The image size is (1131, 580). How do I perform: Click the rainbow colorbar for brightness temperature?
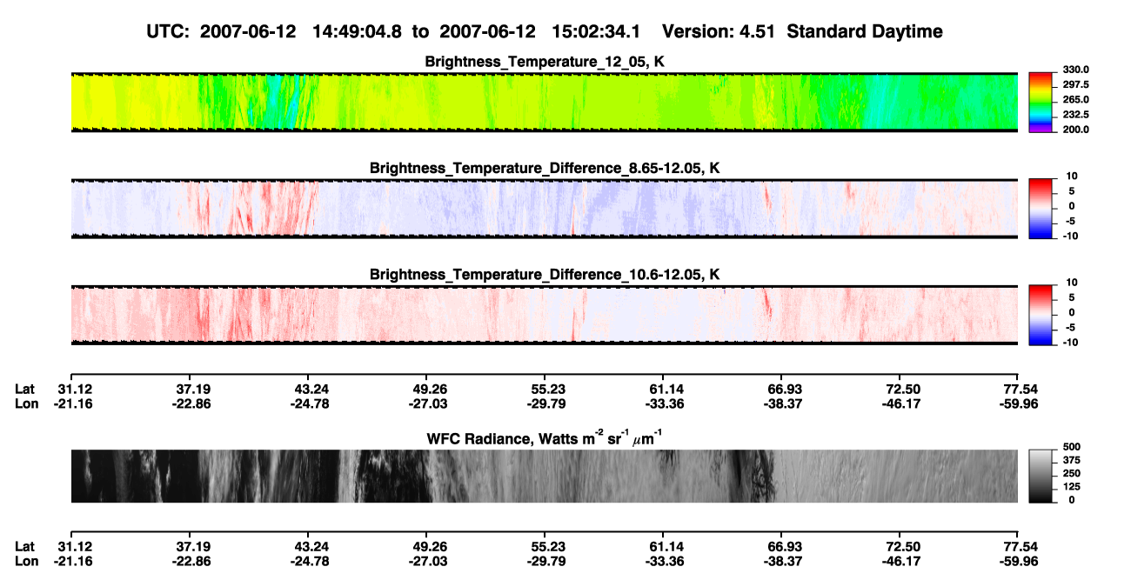click(1040, 102)
